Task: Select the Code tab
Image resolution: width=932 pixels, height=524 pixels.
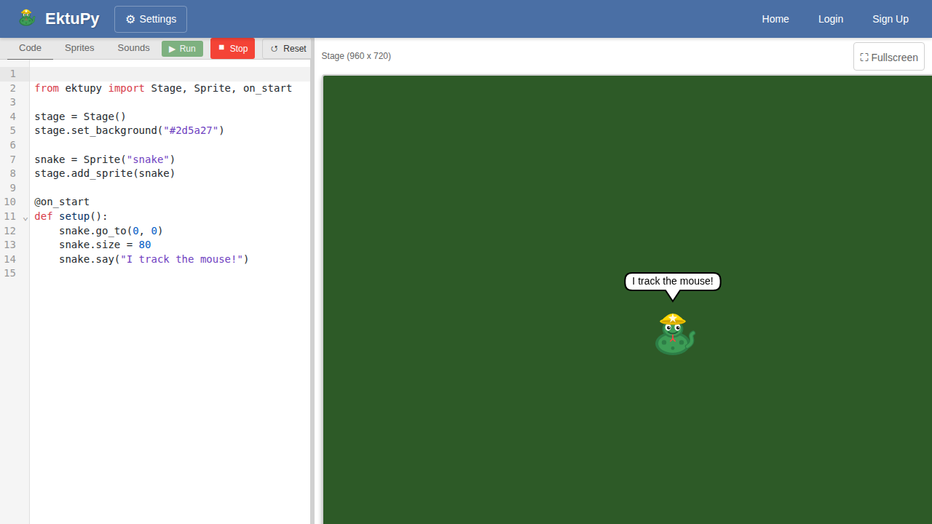Action: pyautogui.click(x=30, y=48)
